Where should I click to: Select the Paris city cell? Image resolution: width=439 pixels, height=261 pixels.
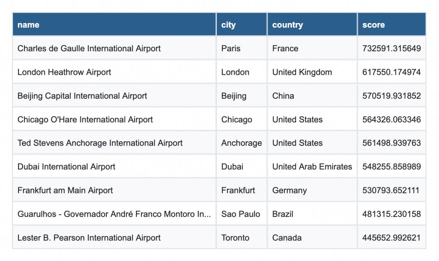tap(231, 48)
